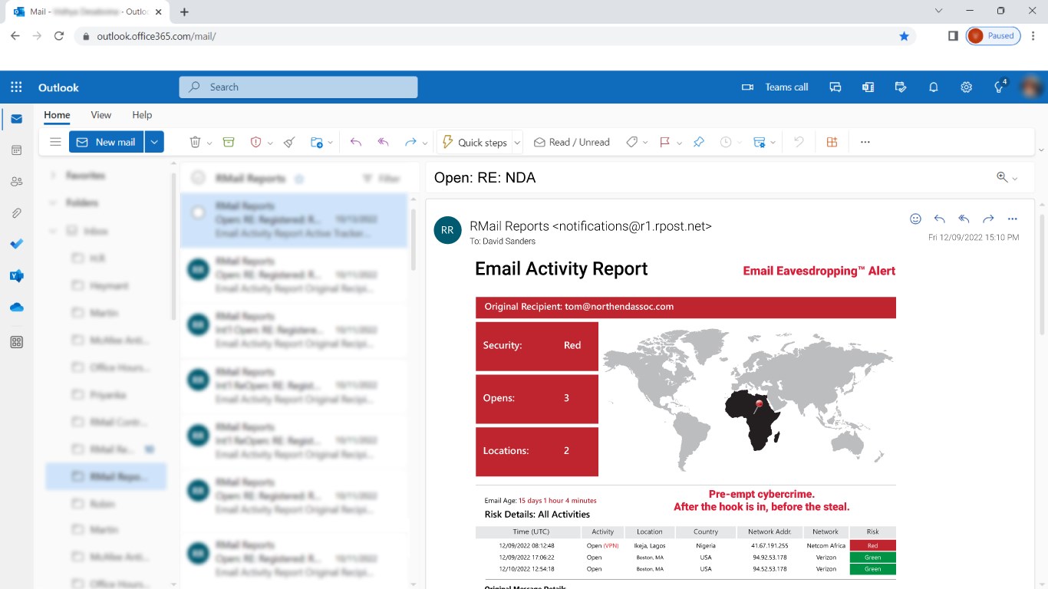1048x589 pixels.
Task: Click the New mail button
Action: pyautogui.click(x=107, y=142)
